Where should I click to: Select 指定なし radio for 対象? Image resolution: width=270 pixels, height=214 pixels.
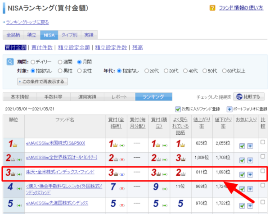click(33, 71)
